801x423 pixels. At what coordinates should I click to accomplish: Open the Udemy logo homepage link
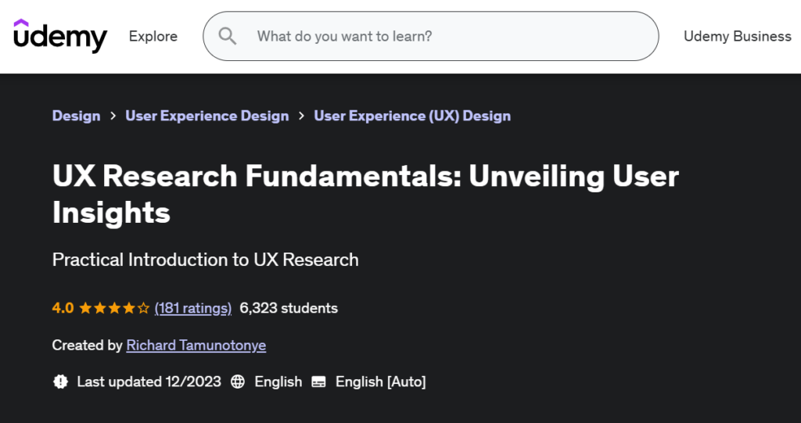(x=60, y=36)
